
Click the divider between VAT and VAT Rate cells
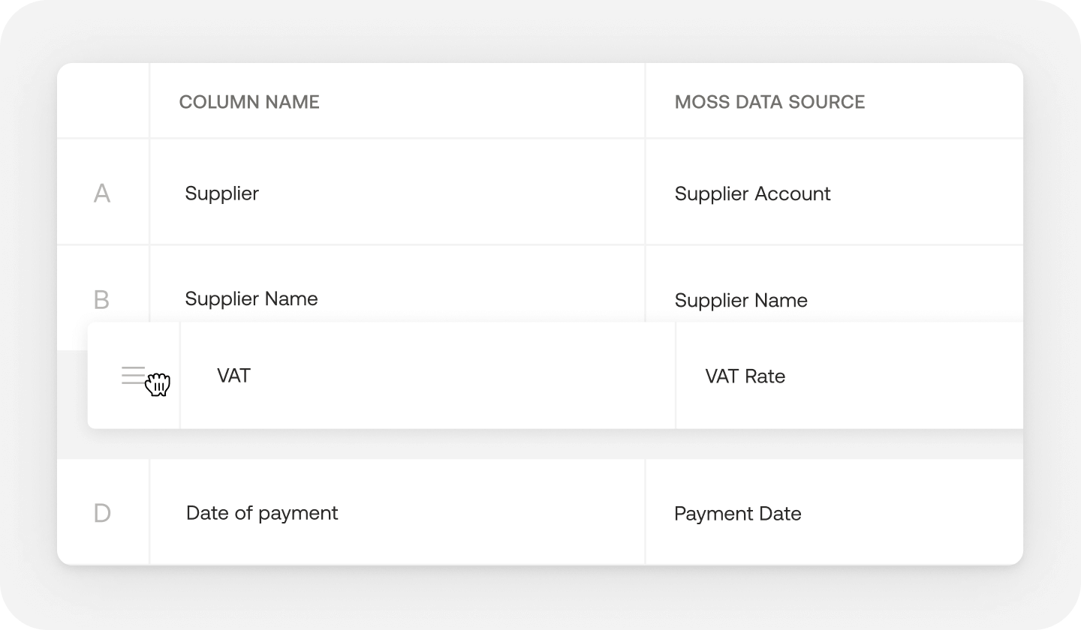point(676,375)
